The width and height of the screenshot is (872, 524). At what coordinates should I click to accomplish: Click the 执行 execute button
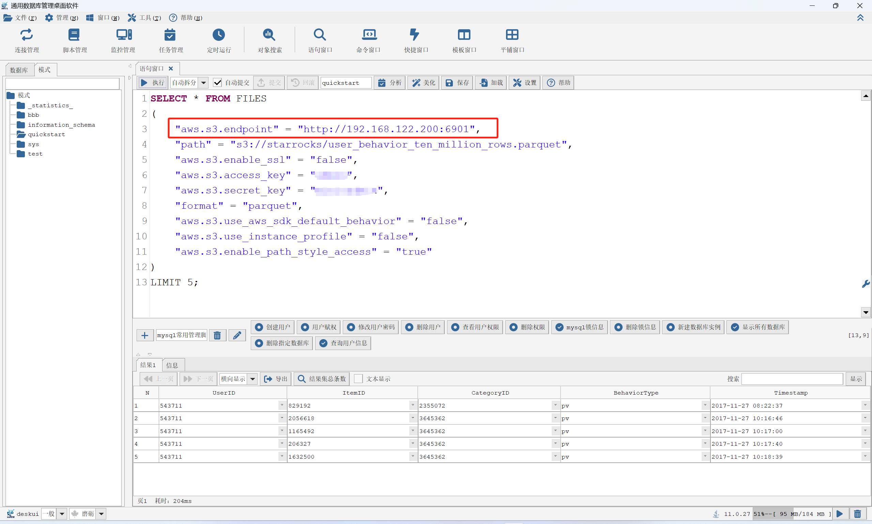pos(152,83)
